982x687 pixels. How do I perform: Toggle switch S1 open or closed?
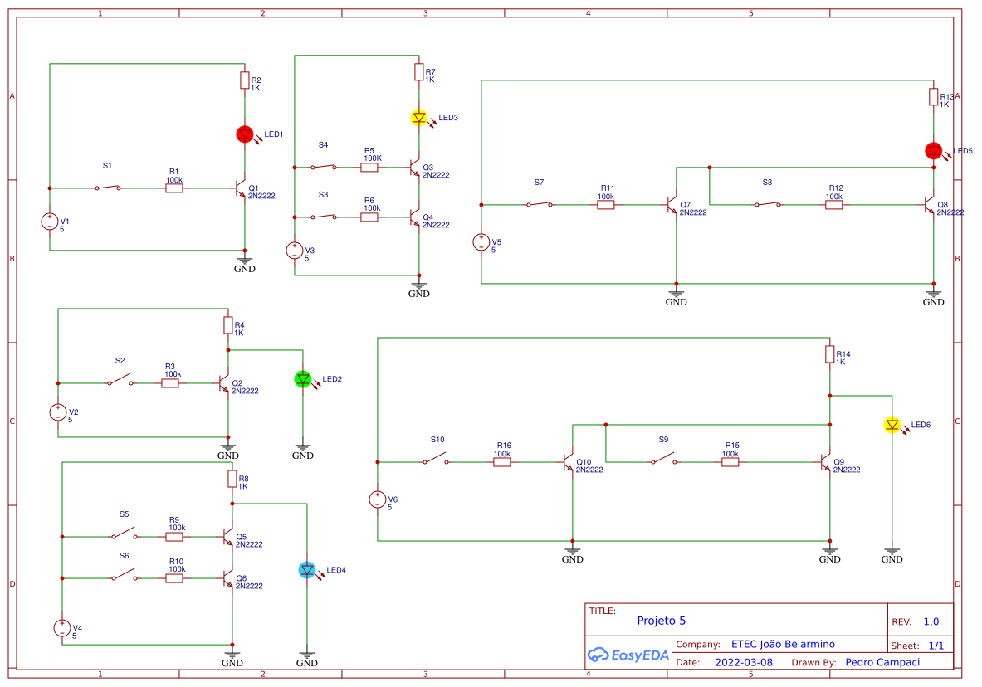coord(108,189)
